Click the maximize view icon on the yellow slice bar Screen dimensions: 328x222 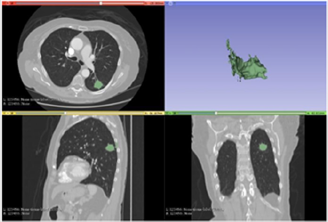click(12, 113)
